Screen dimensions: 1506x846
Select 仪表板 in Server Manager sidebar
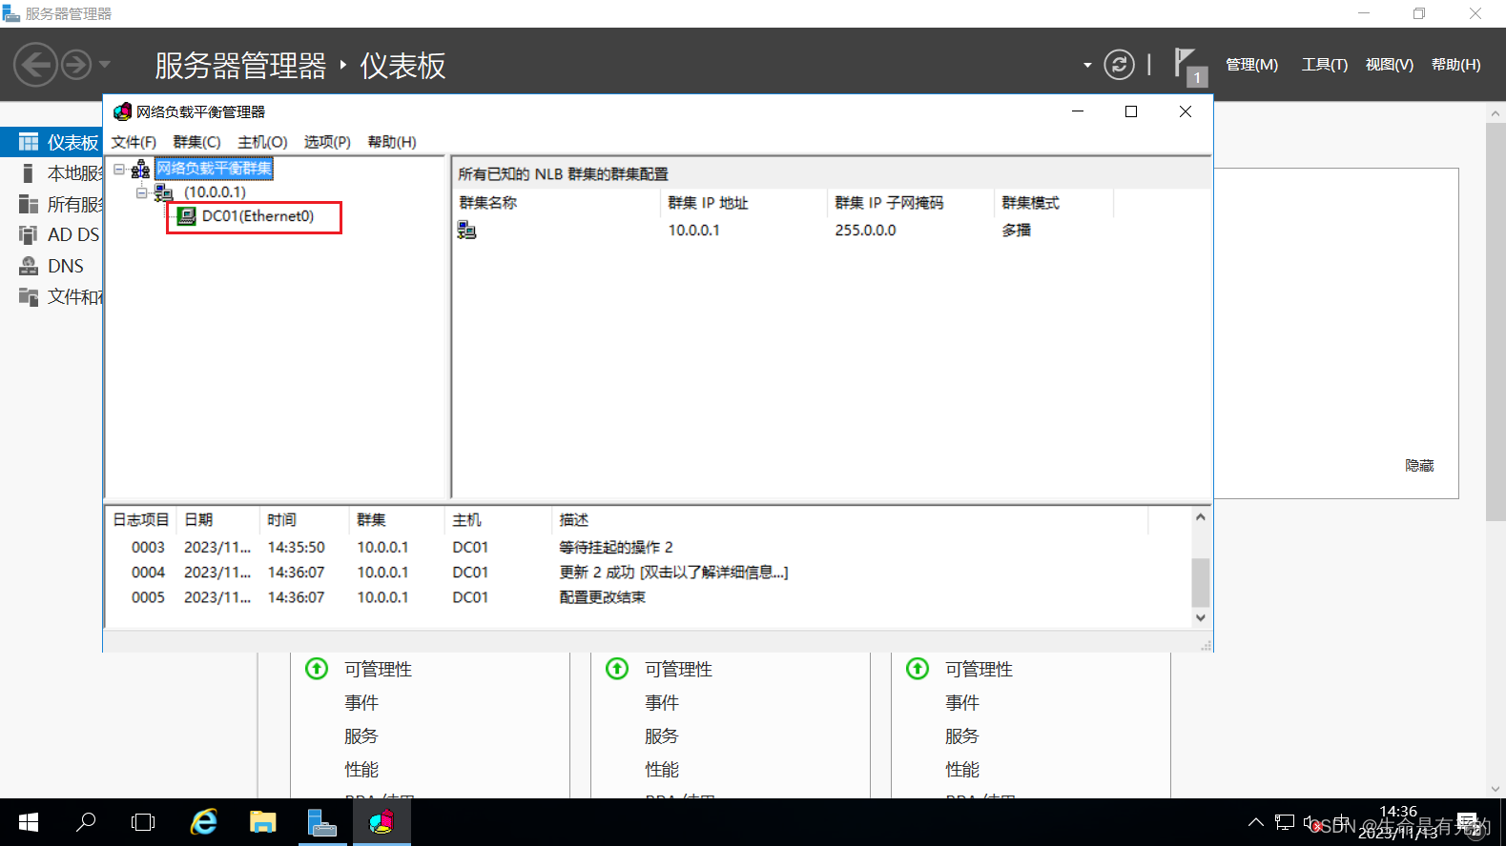(x=52, y=142)
